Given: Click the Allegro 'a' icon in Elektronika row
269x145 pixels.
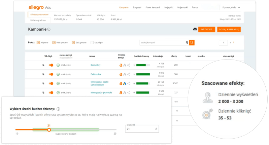Looking at the screenshot, I should [121, 74].
